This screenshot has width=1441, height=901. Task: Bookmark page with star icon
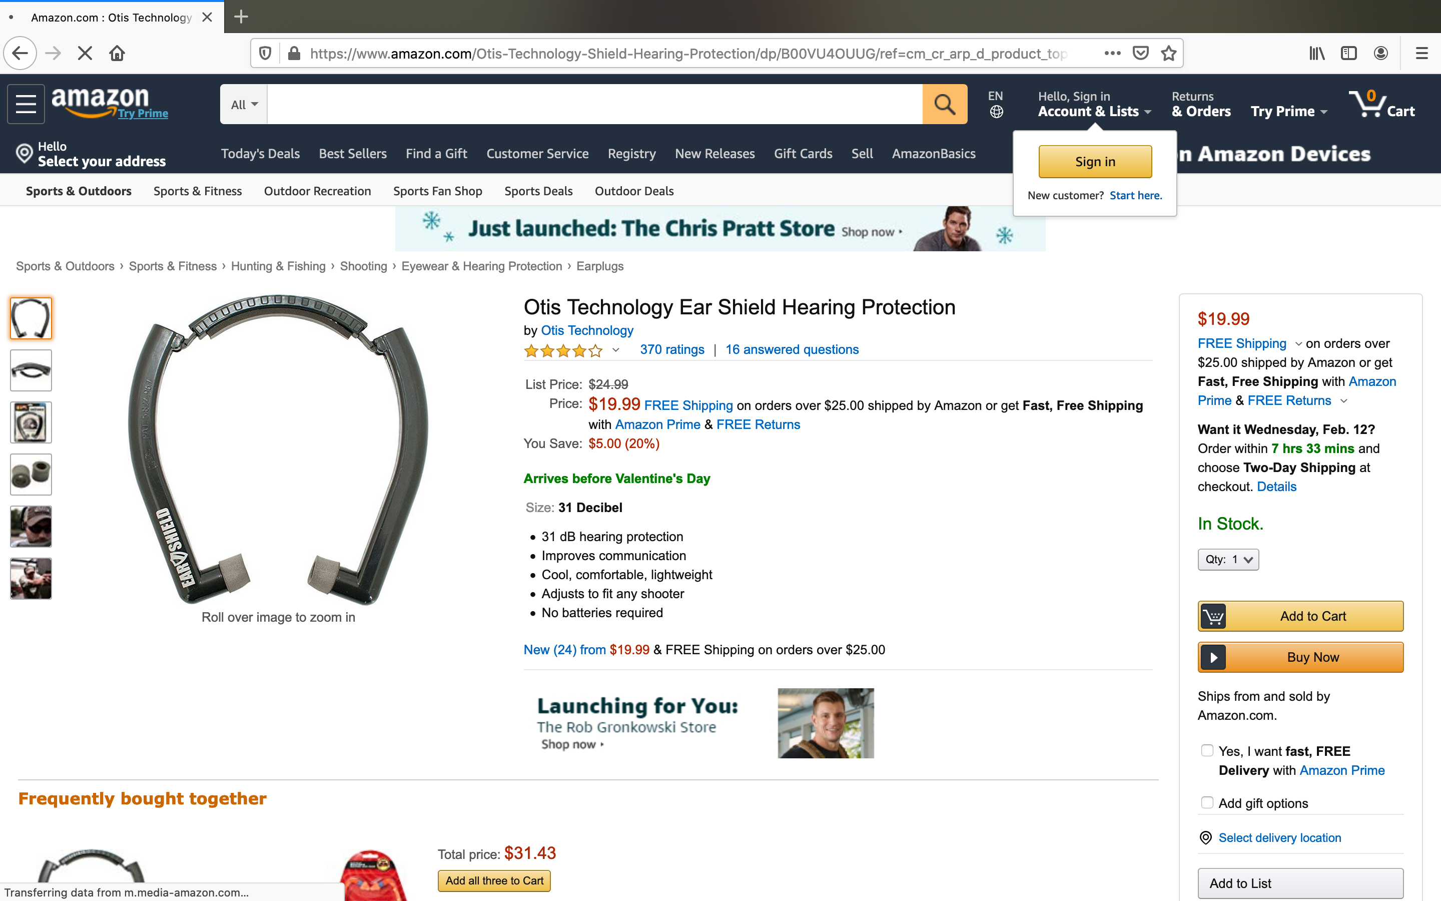1168,54
